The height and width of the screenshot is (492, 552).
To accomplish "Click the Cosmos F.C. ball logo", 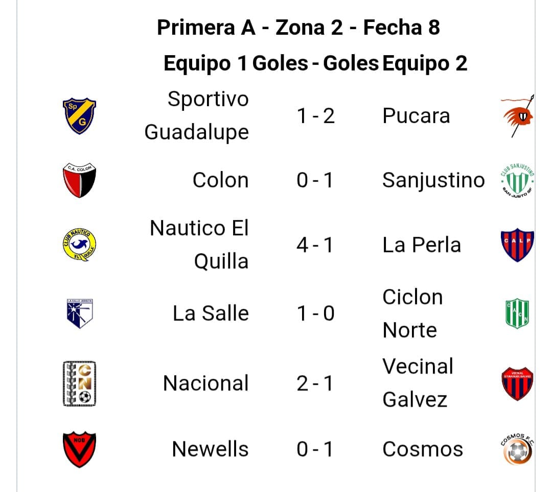I will [x=517, y=449].
